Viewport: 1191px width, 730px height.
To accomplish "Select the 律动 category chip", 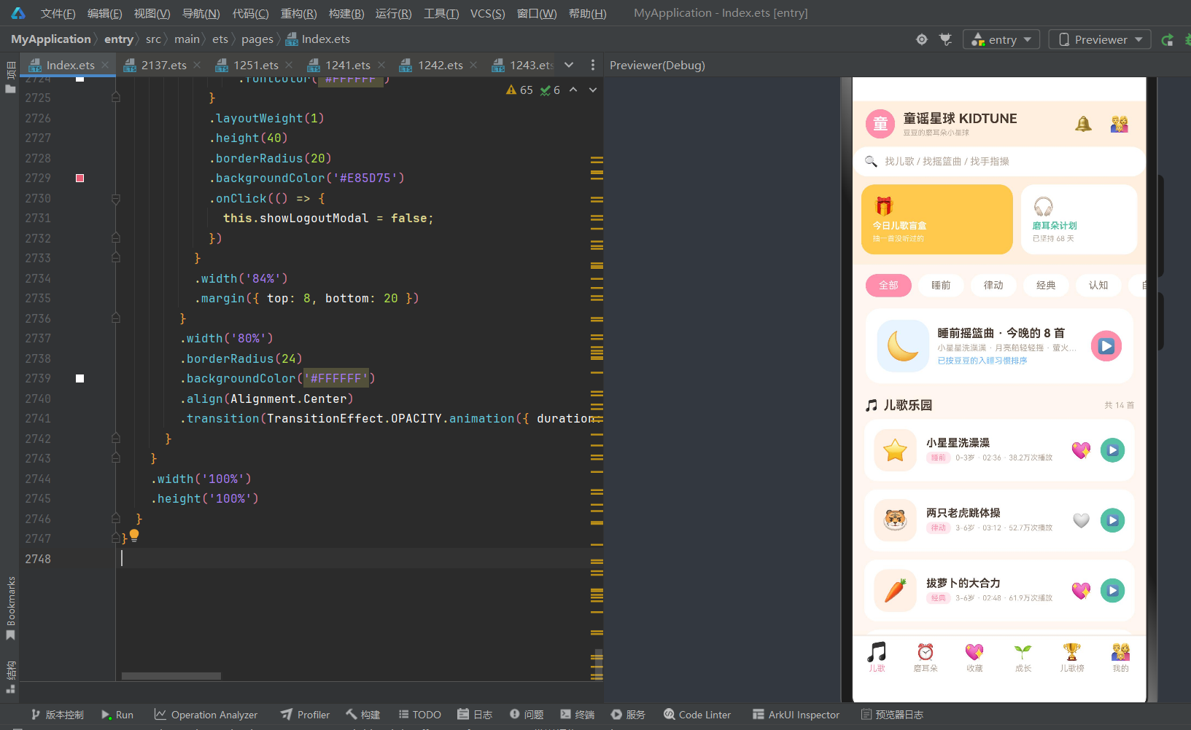I will coord(993,286).
